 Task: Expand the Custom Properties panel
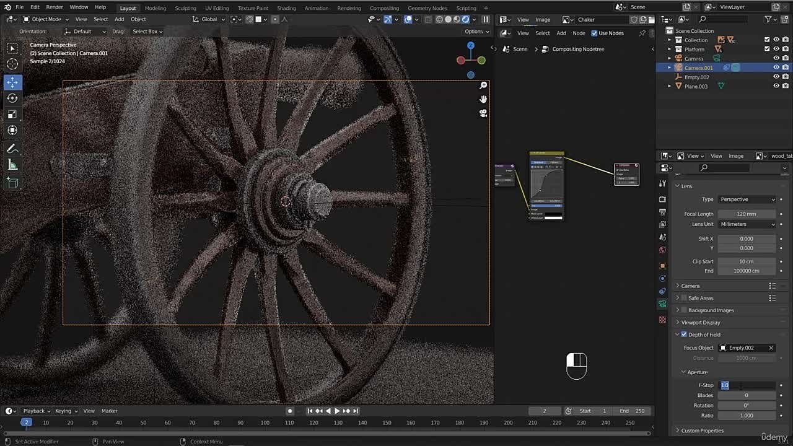(702, 431)
